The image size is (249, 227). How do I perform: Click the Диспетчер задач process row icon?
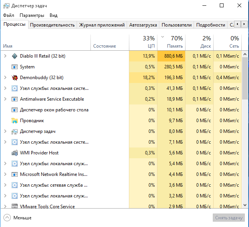coord(15,131)
